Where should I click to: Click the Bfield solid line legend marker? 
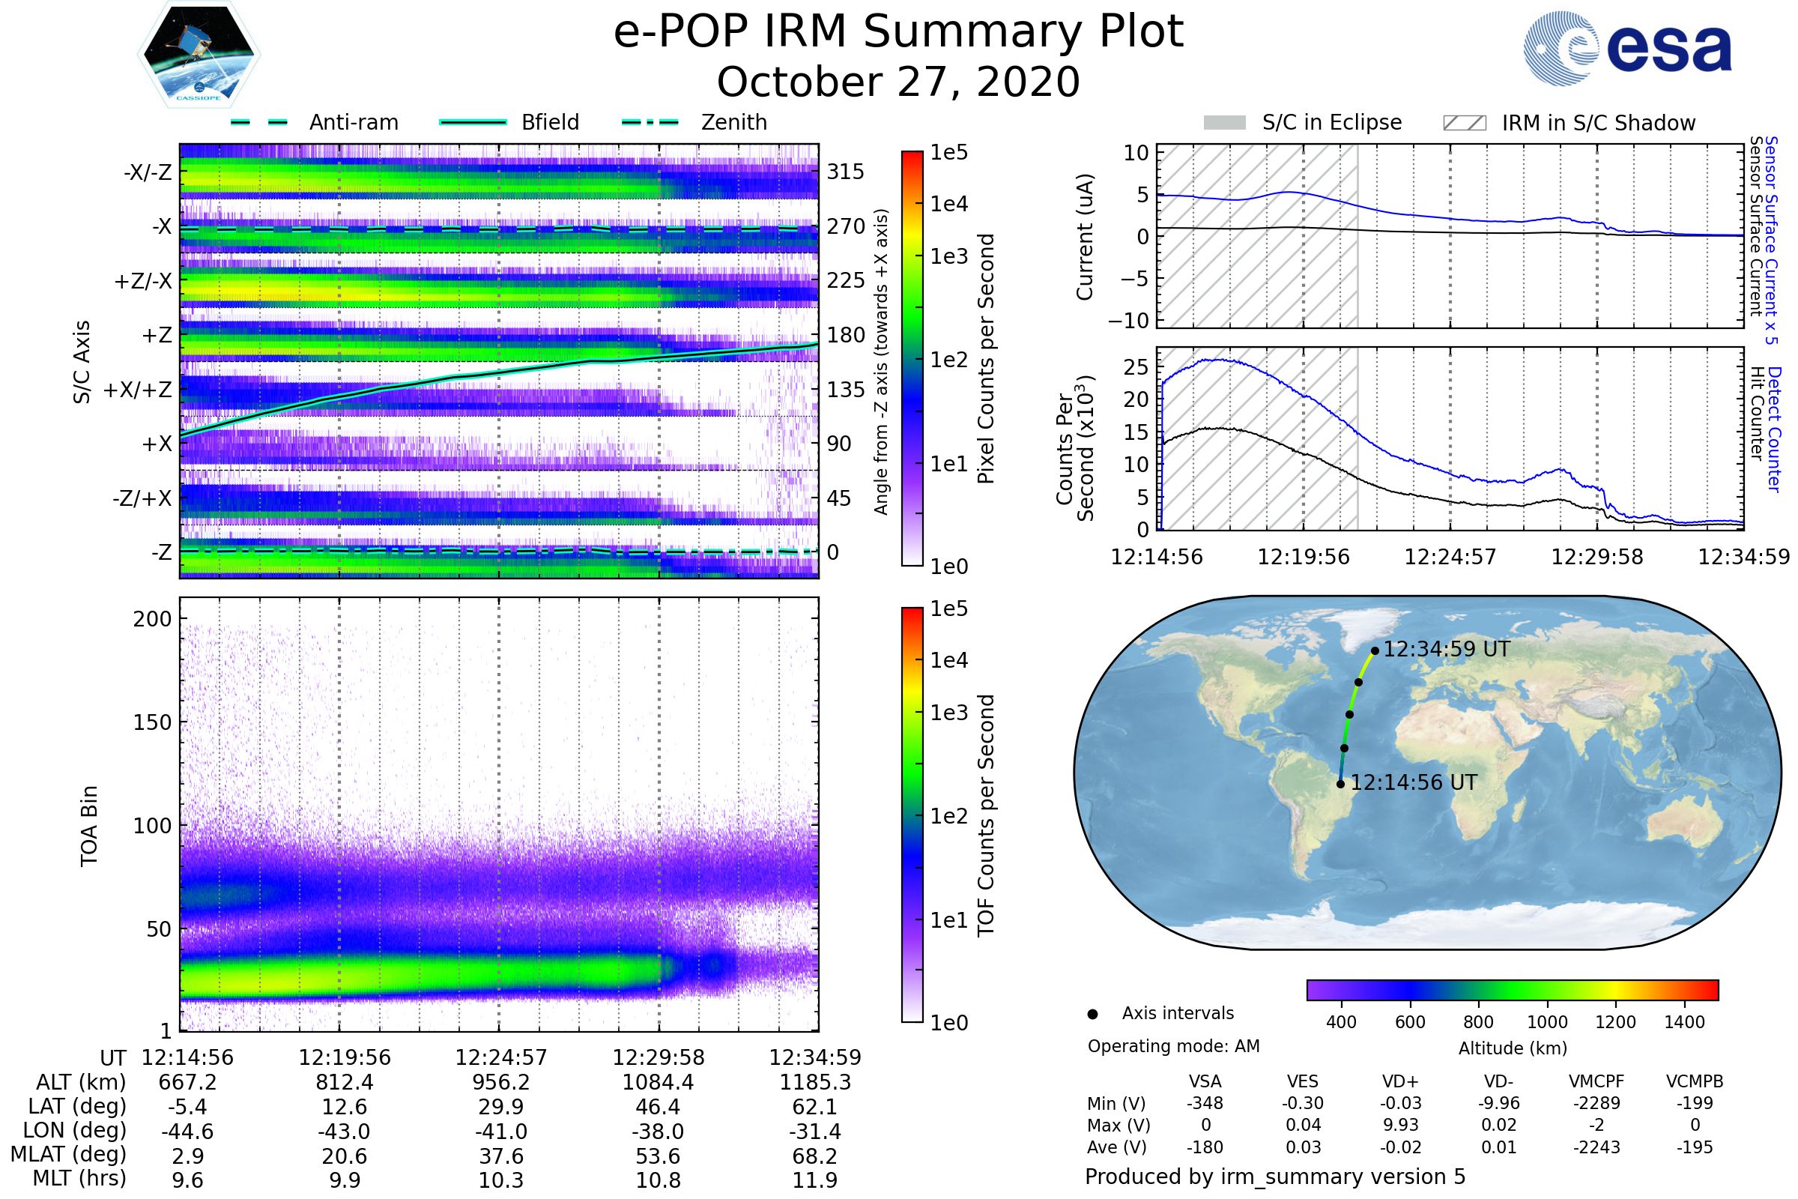(473, 122)
